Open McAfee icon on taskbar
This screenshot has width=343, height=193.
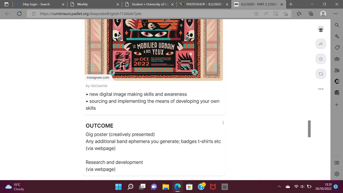(x=213, y=187)
